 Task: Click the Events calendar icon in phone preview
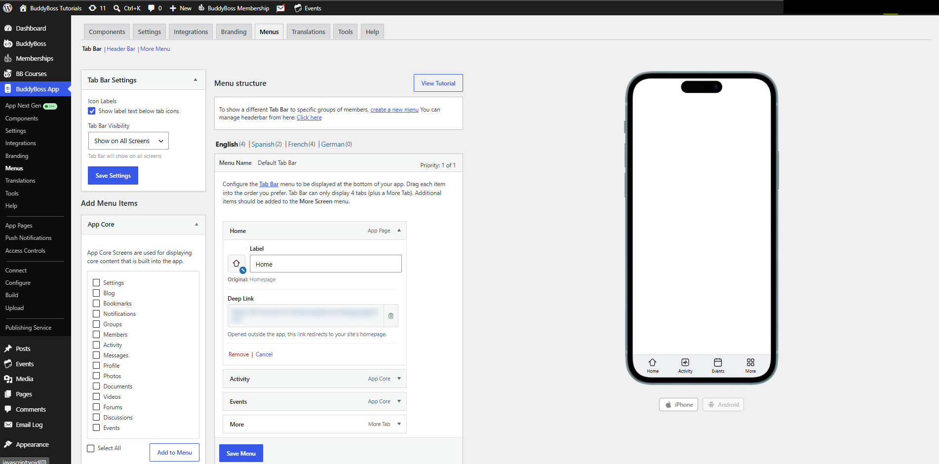tap(718, 362)
